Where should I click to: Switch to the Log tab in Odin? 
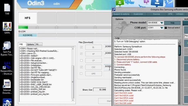coord(21,44)
